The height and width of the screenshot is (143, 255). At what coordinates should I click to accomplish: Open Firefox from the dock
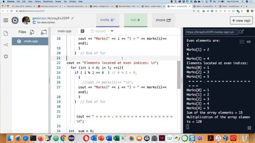coord(41,138)
